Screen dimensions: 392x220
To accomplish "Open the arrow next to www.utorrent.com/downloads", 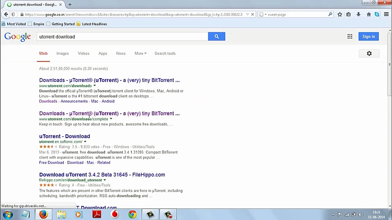I will [94, 86].
